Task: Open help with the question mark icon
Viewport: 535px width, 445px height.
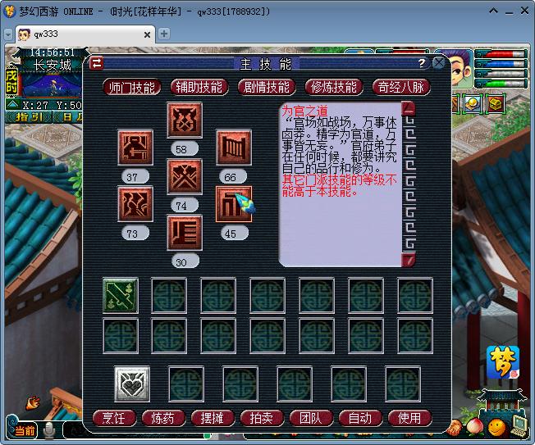Action: point(422,63)
